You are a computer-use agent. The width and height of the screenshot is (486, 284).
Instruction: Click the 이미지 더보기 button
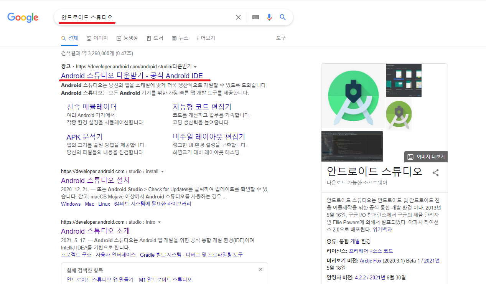coord(426,157)
